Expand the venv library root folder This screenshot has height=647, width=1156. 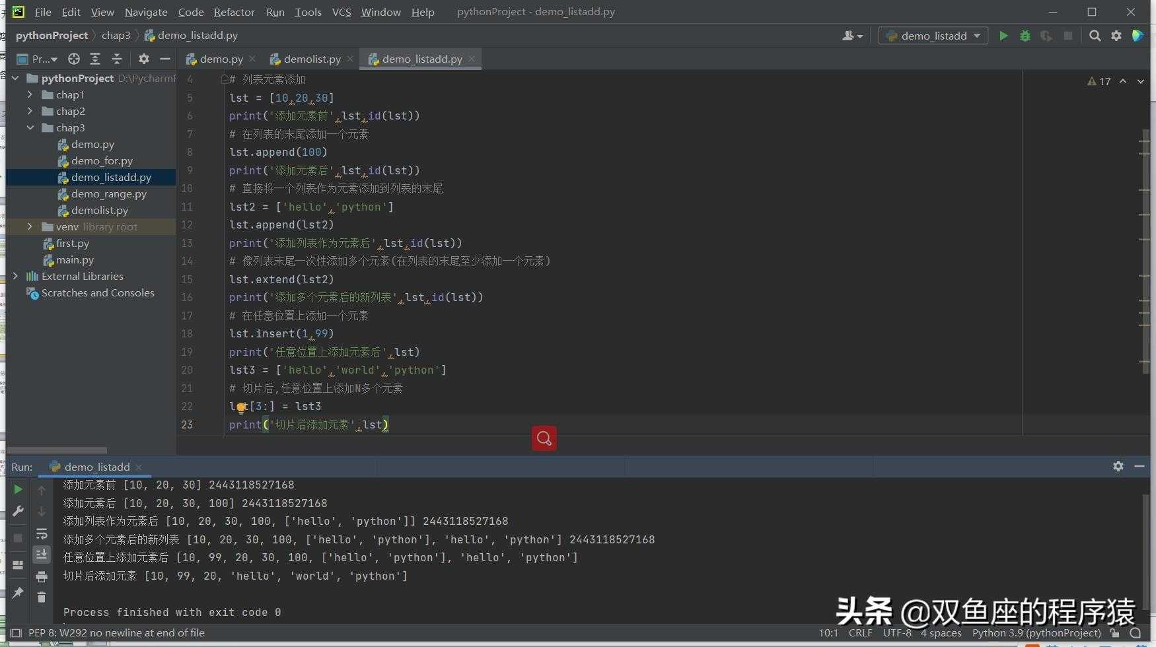pyautogui.click(x=30, y=226)
